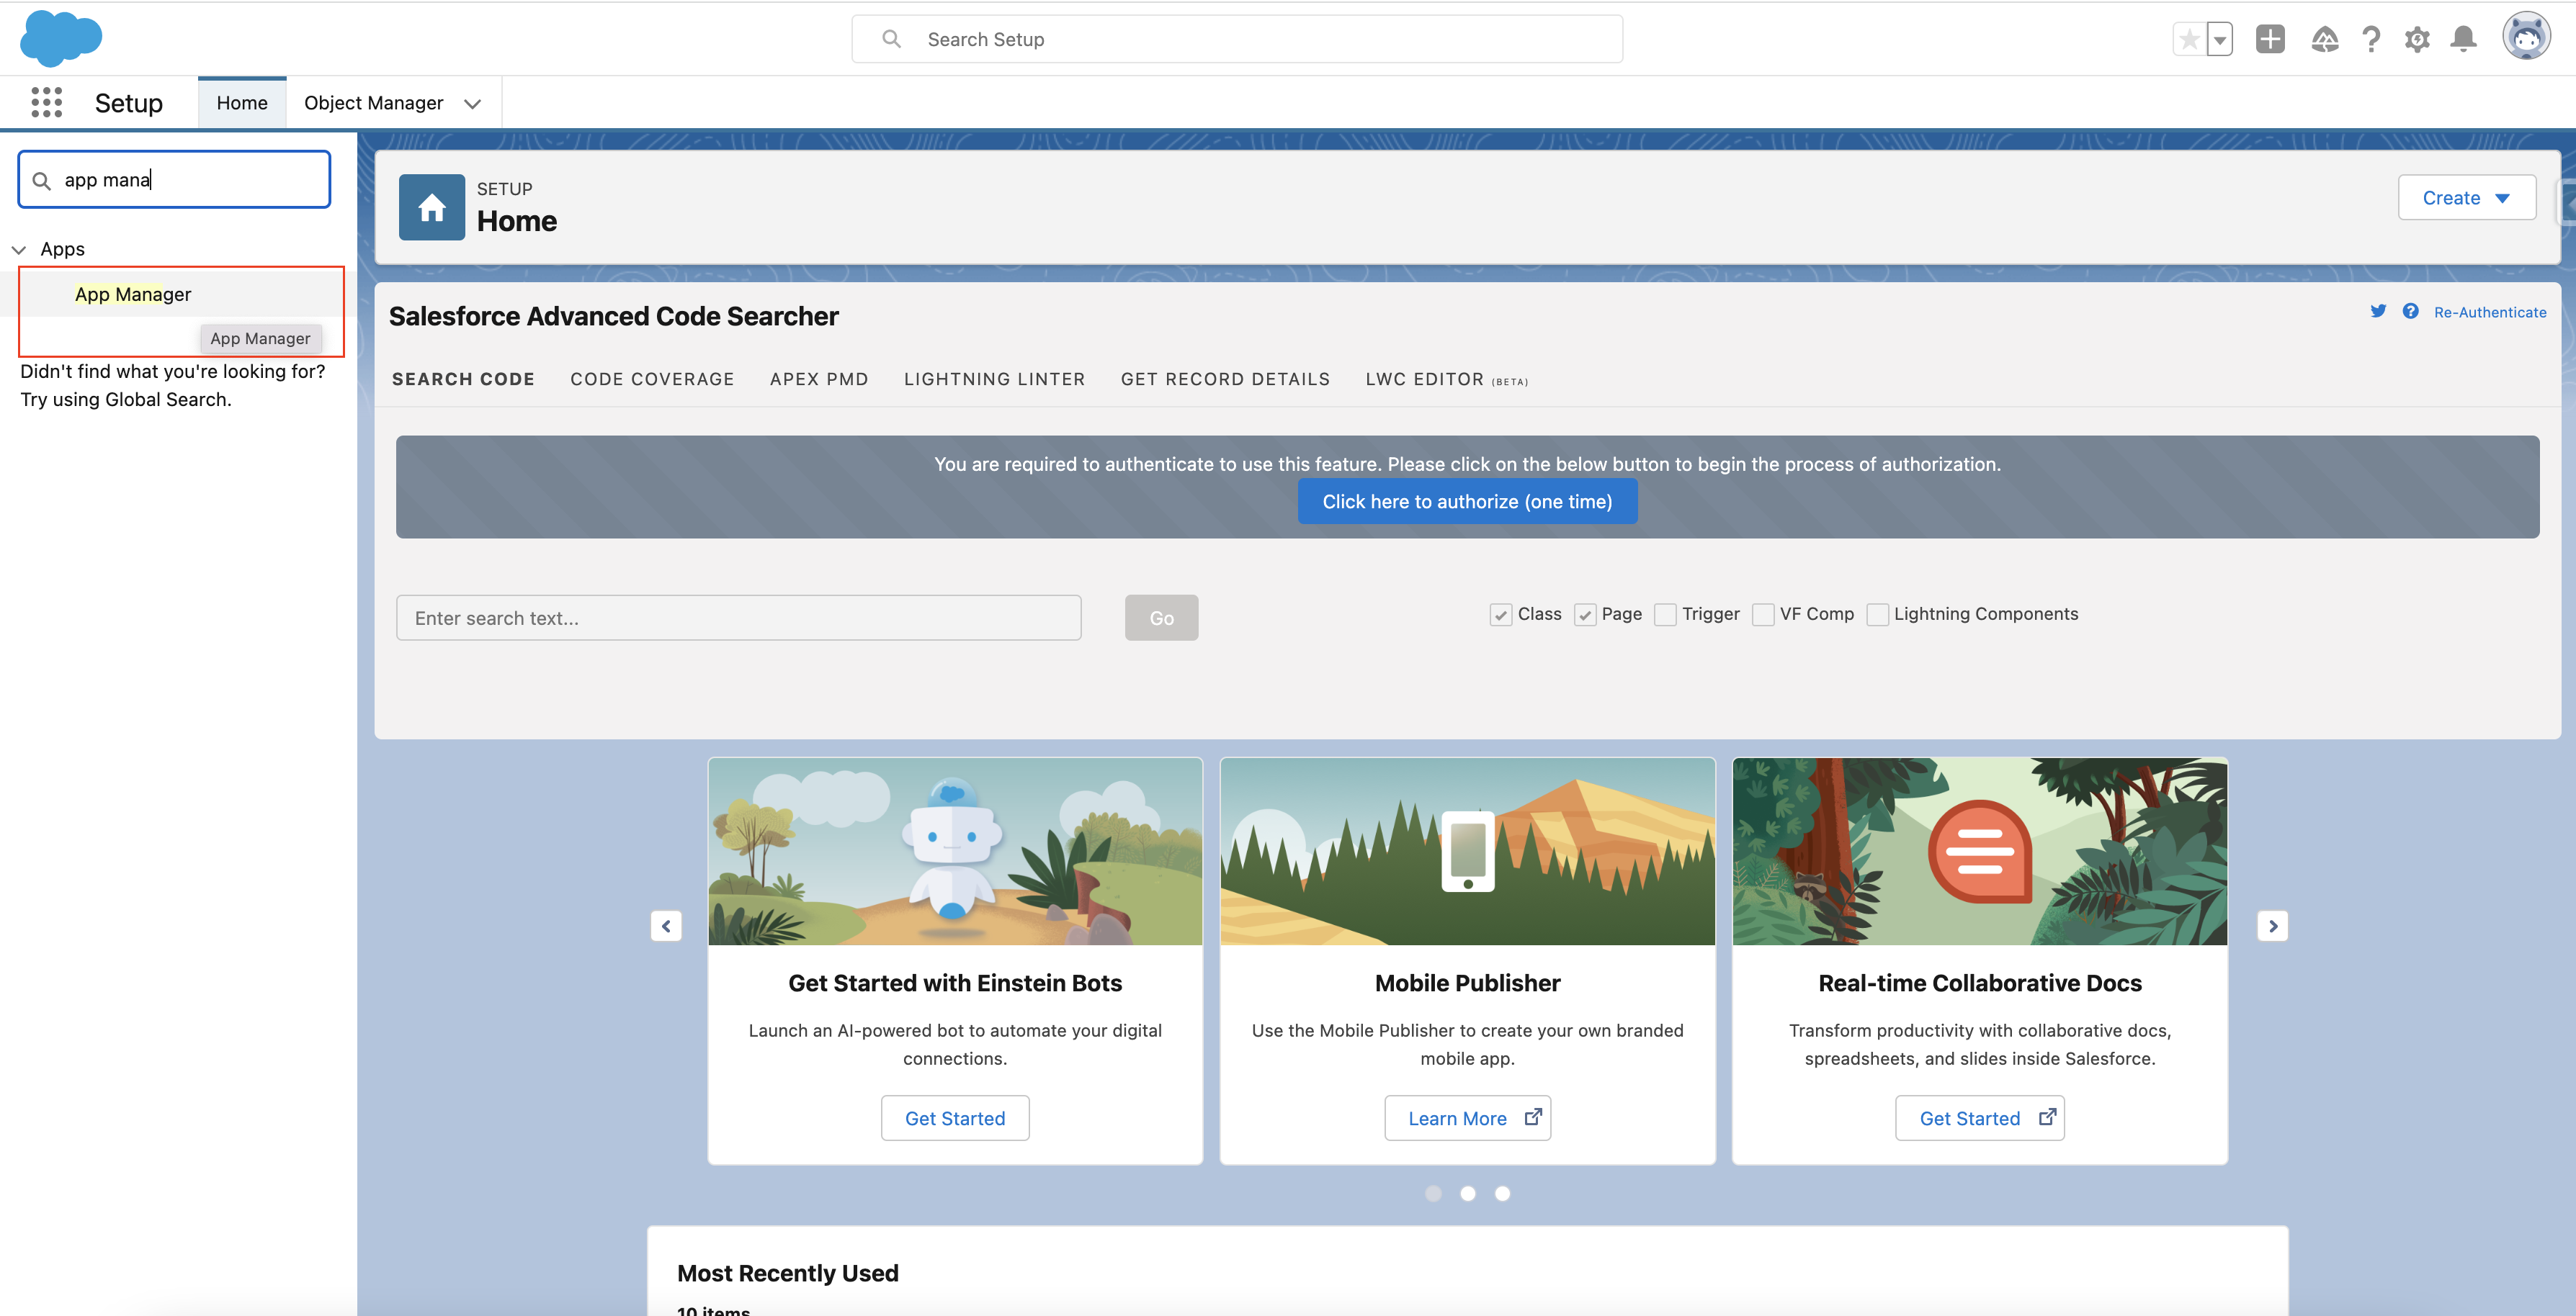This screenshot has height=1316, width=2576.
Task: Open the App Launcher dots grid
Action: 46,103
